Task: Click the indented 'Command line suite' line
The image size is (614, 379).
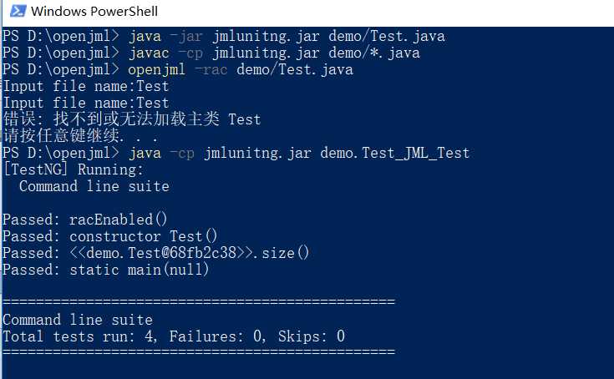Action: [94, 186]
